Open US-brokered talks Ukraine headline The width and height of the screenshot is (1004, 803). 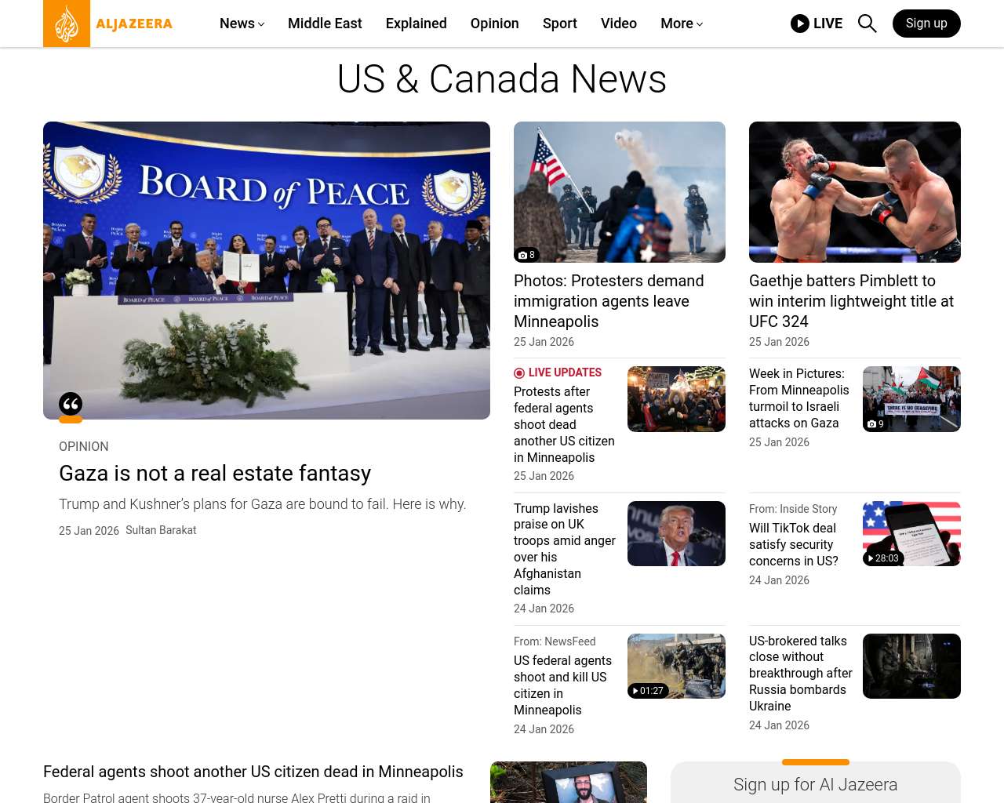800,674
